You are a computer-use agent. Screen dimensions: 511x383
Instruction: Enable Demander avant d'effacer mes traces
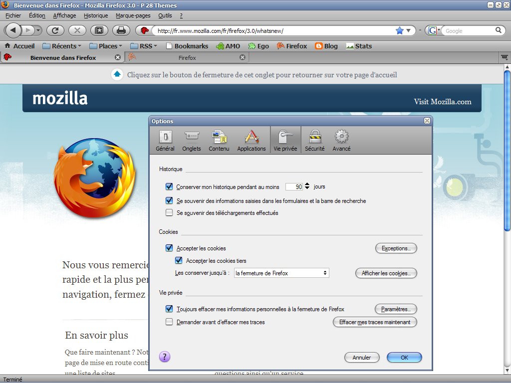pyautogui.click(x=169, y=322)
